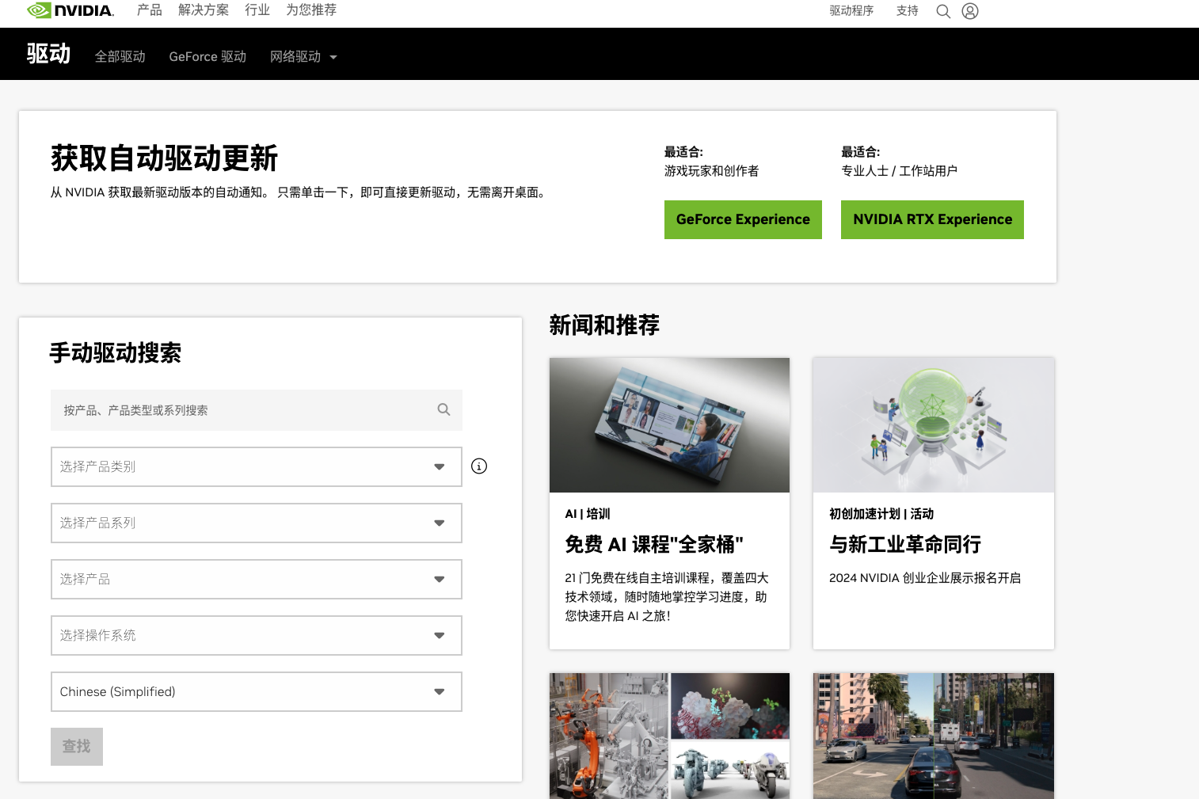Click the NVIDIA logo in header
Screen dimensions: 1199x799
point(70,10)
